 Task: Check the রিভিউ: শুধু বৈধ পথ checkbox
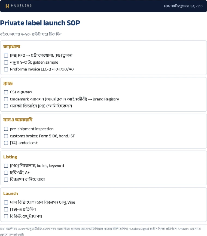6,216
